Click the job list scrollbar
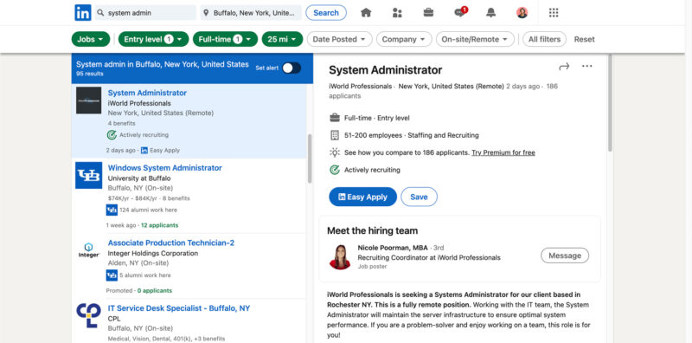692x343 pixels. [x=310, y=159]
